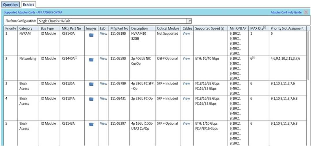Click the Mktg Part No column header
The height and width of the screenshot is (146, 311).
[71, 29]
